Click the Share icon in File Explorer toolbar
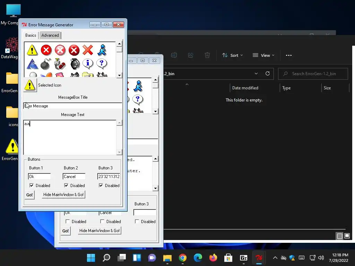355x266 pixels. (191, 55)
